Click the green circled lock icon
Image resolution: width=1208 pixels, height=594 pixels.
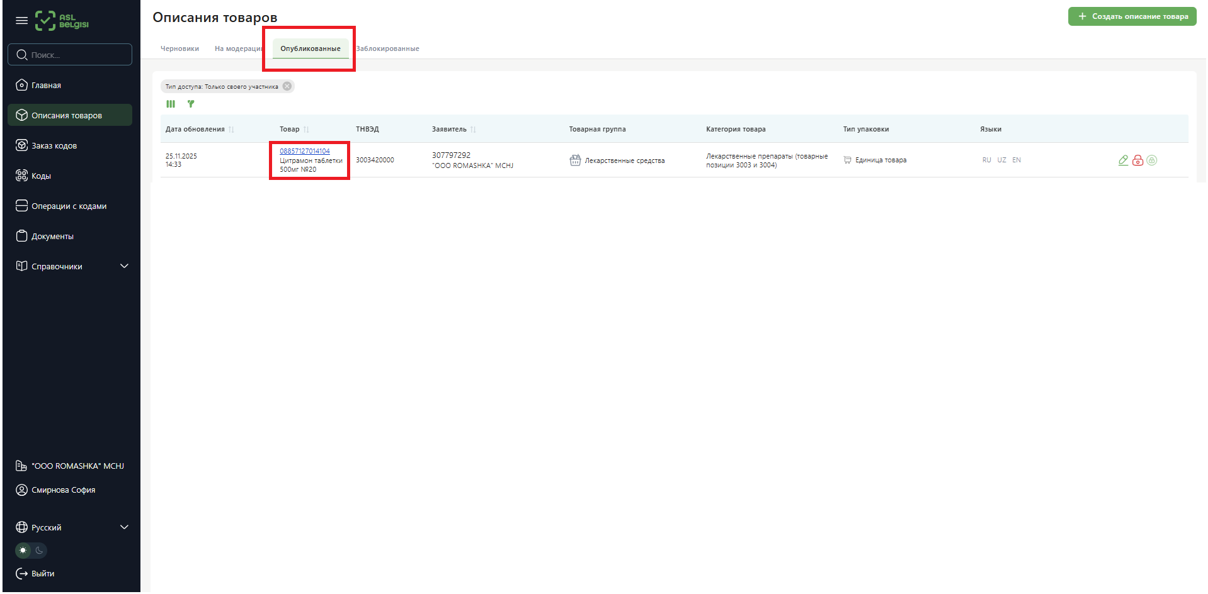[x=1152, y=160]
